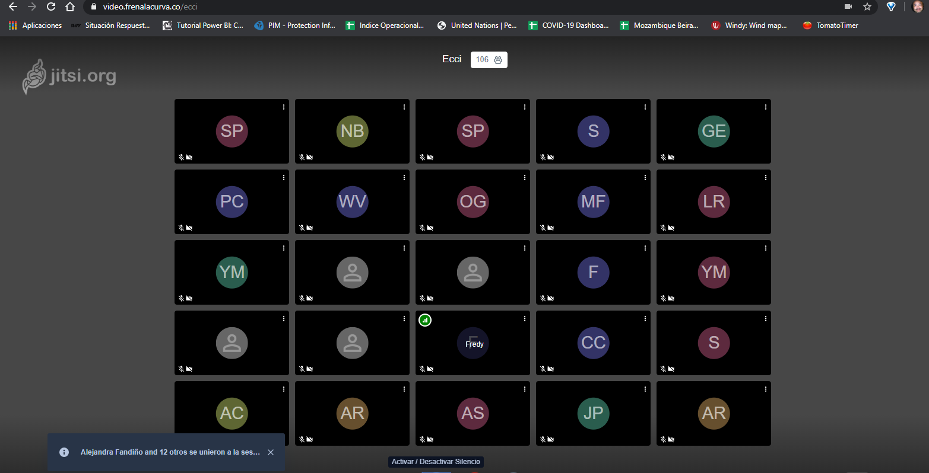The height and width of the screenshot is (473, 929).
Task: Go back in browser history
Action: (13, 7)
